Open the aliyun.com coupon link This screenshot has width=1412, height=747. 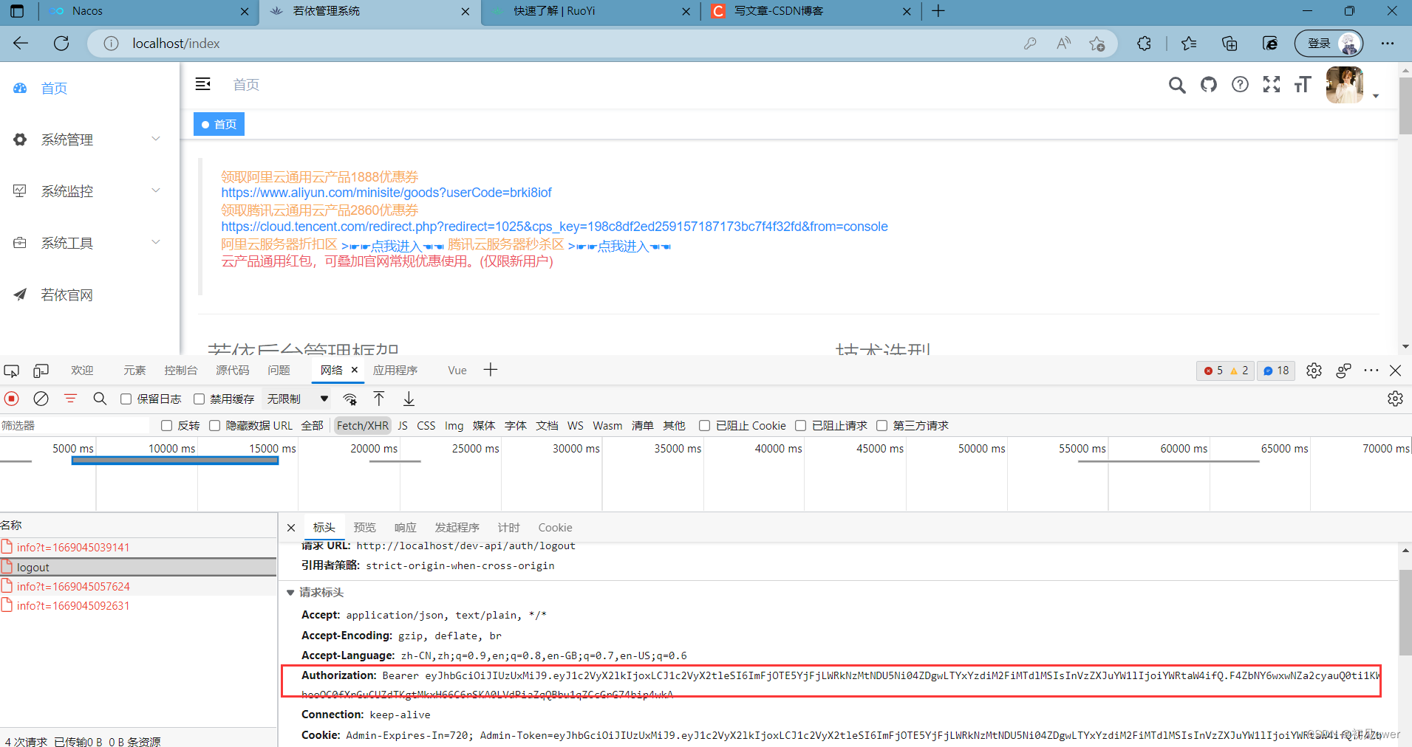386,193
